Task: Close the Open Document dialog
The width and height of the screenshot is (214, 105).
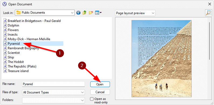Action: coord(210,4)
